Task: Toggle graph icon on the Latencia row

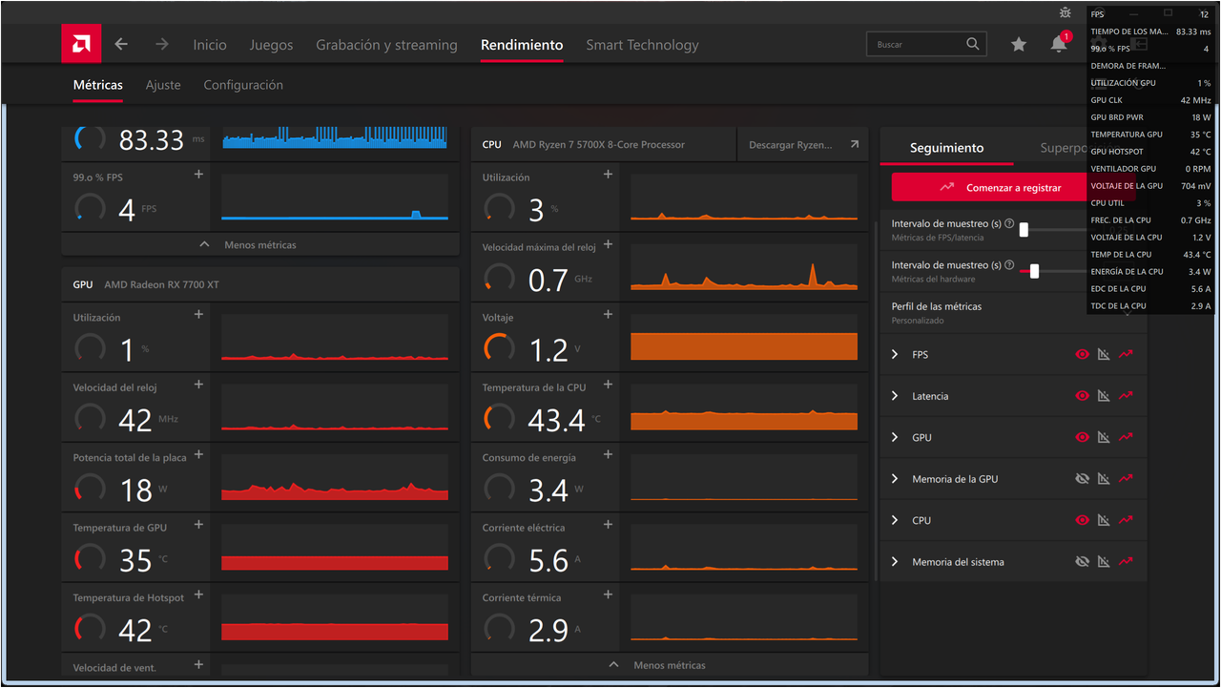Action: click(x=1104, y=396)
